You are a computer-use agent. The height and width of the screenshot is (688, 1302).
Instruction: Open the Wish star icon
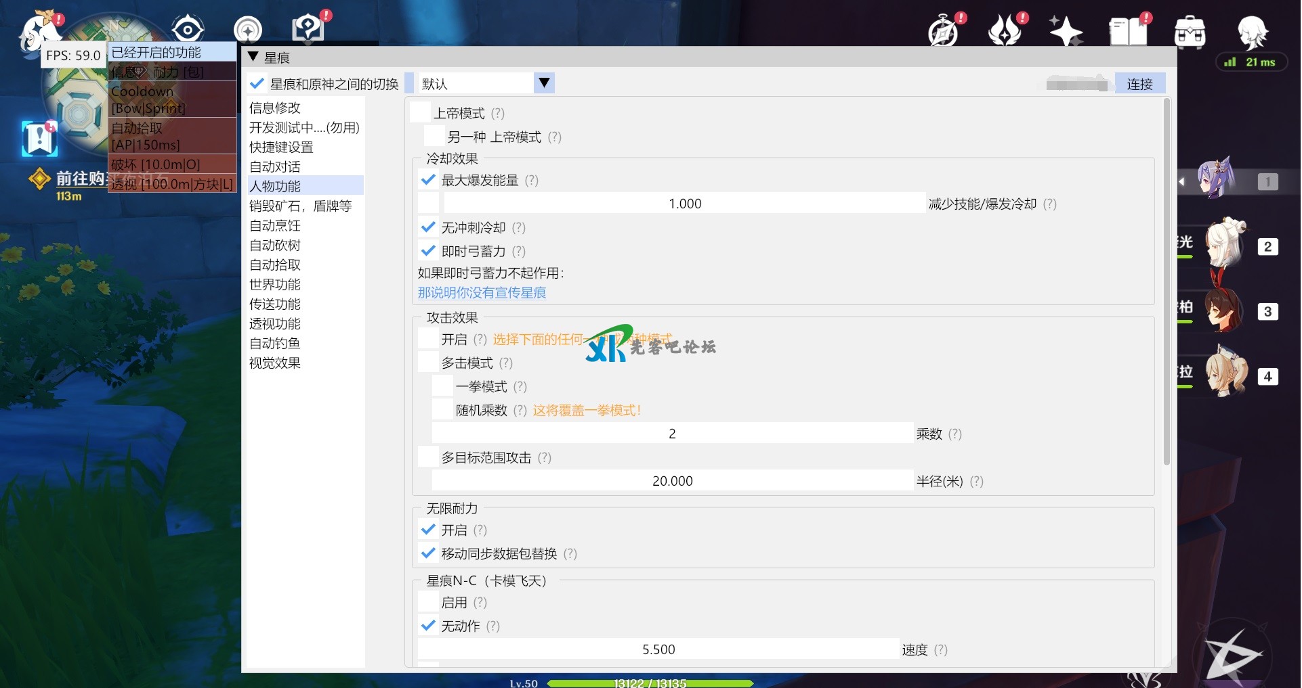point(1065,31)
